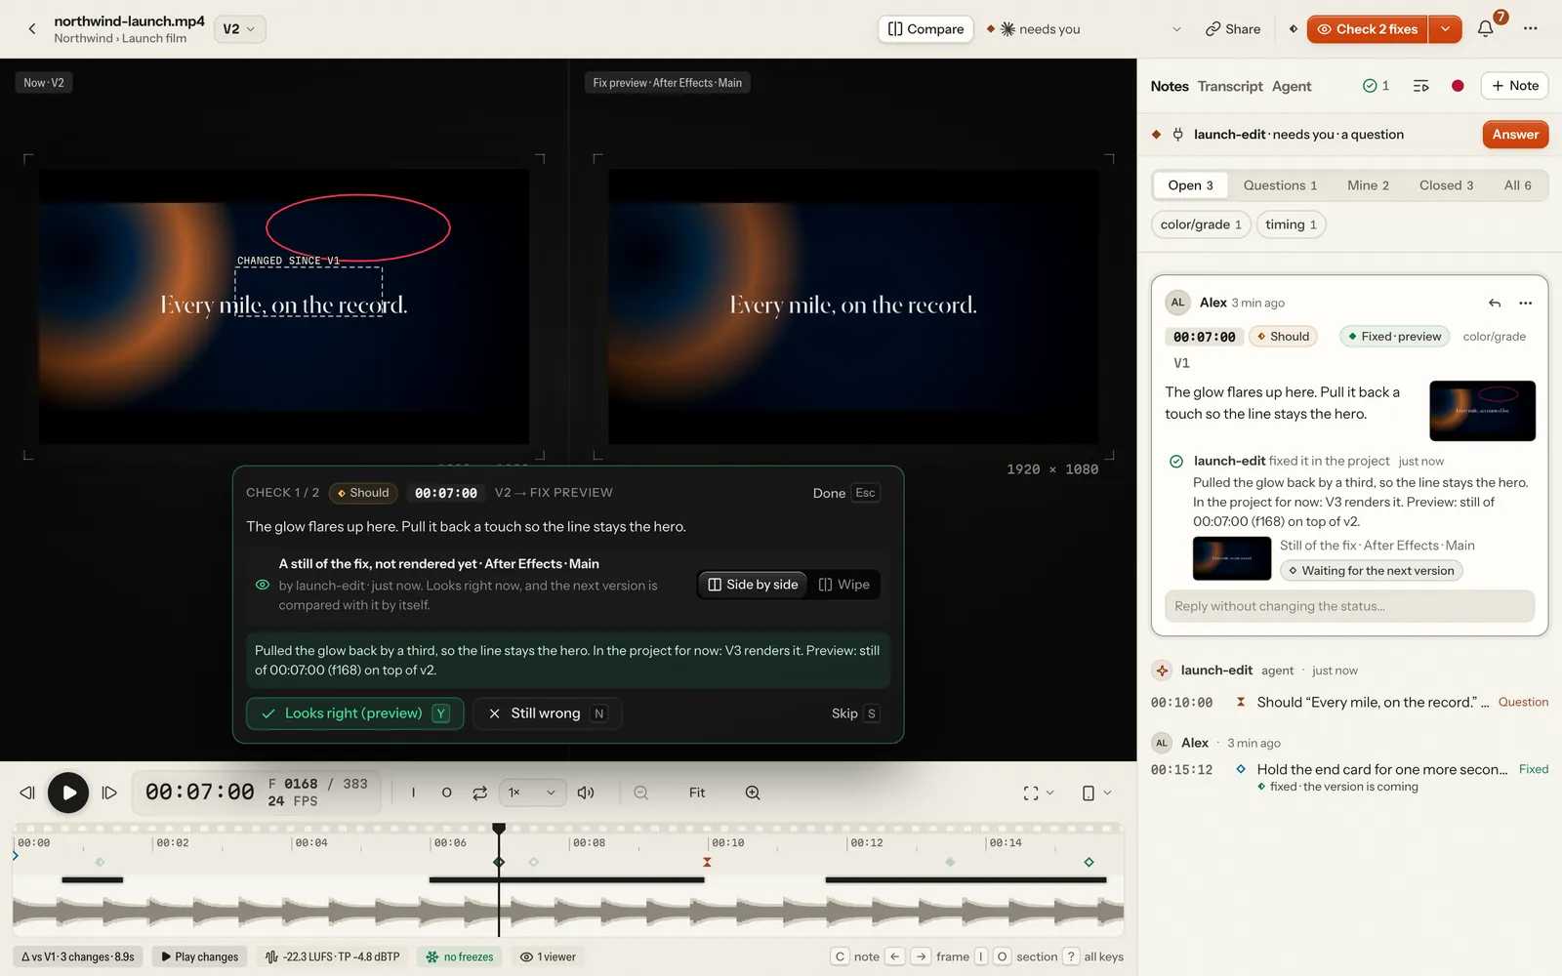Click the reply without changing status field
Image resolution: width=1562 pixels, height=976 pixels.
pos(1349,606)
